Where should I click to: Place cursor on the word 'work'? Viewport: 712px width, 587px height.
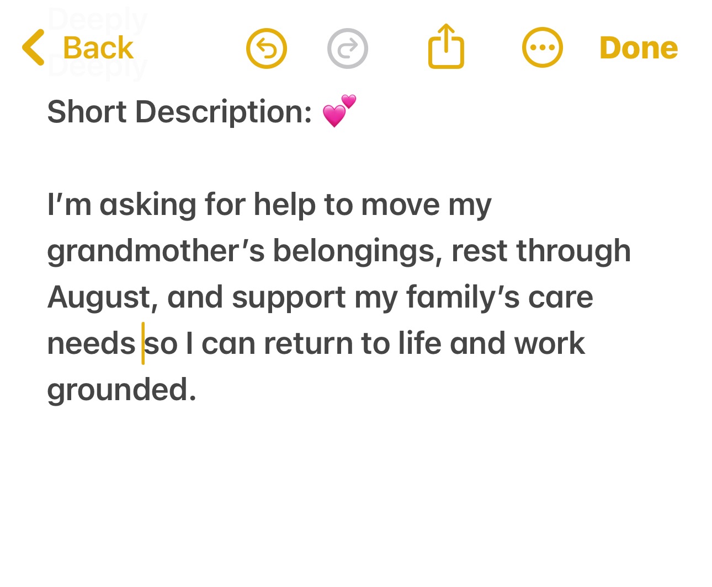(549, 343)
